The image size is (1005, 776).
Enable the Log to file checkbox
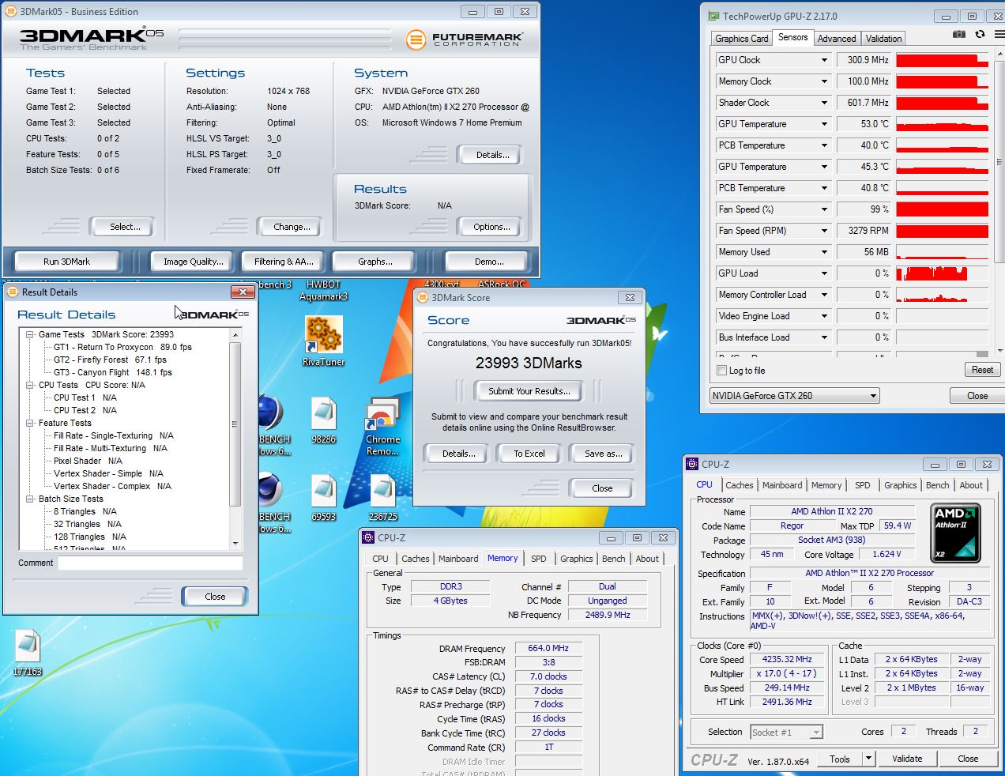721,370
